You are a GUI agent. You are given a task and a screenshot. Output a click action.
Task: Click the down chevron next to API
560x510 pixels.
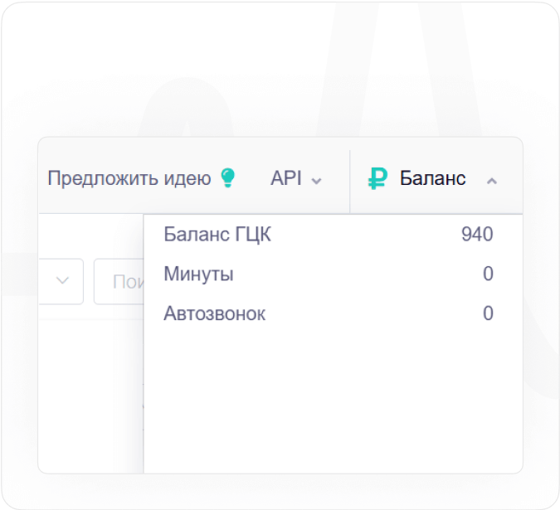(x=316, y=181)
